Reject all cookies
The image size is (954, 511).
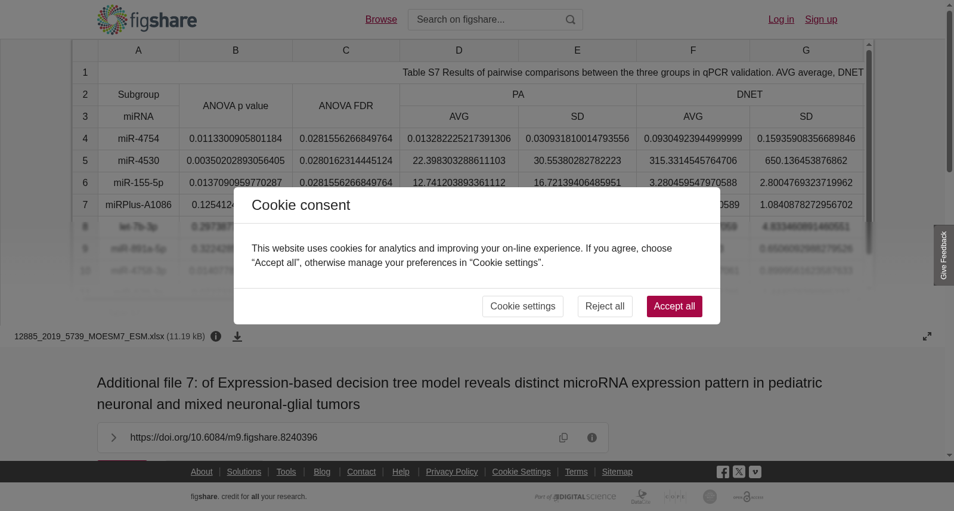point(605,306)
